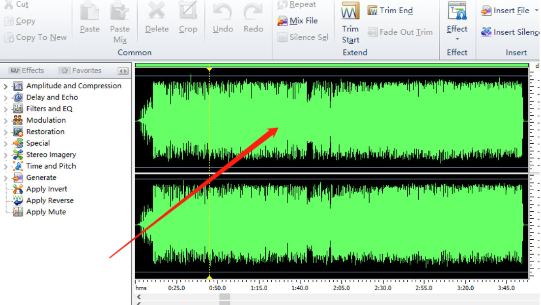The height and width of the screenshot is (305, 541).
Task: Click the green overview bar above waveform
Action: (x=332, y=65)
